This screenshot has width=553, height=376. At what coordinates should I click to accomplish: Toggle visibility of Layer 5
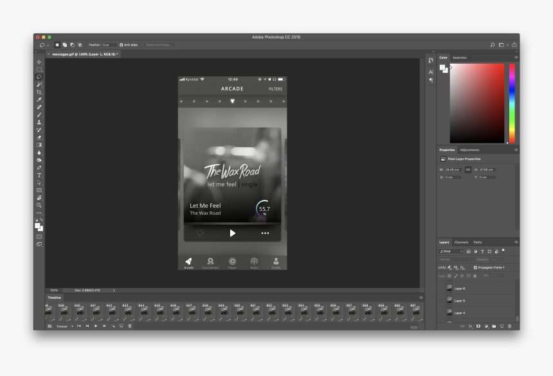click(x=441, y=301)
